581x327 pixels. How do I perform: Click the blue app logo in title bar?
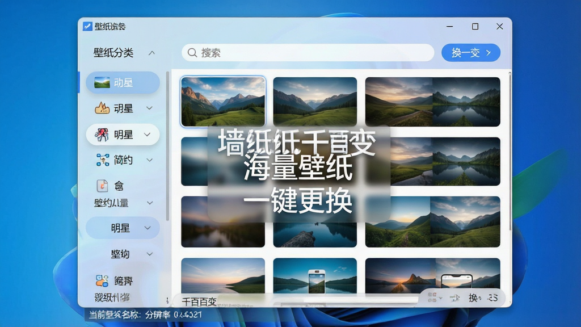pos(87,26)
